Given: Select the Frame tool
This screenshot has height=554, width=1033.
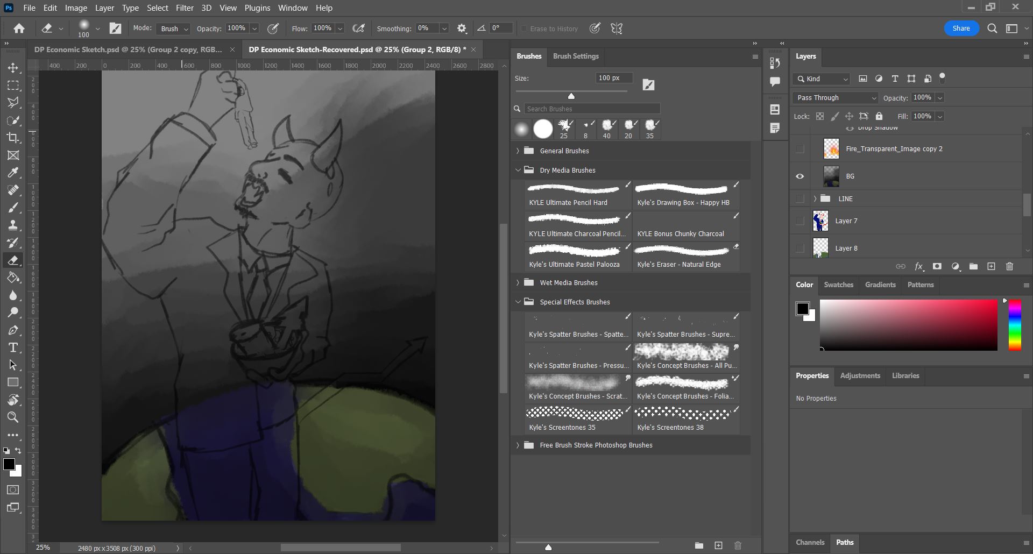Looking at the screenshot, I should click(13, 155).
